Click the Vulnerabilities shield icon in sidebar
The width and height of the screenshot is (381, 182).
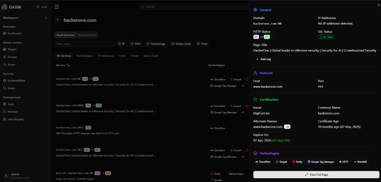coord(4,80)
